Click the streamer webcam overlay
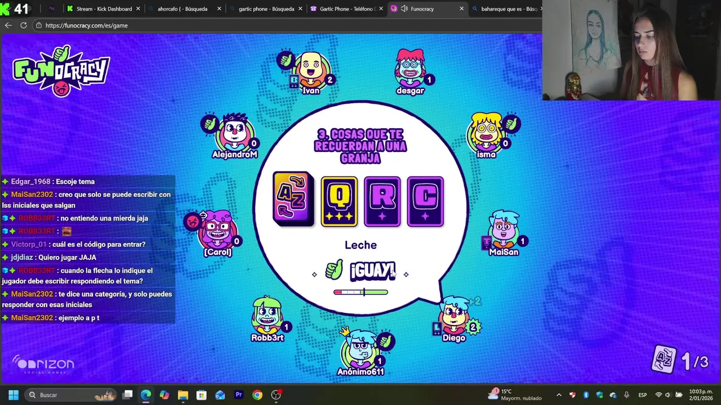 coord(631,50)
